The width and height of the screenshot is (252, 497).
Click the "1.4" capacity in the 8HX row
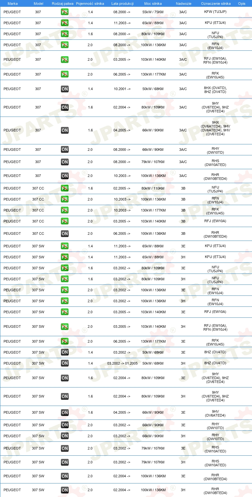[x=90, y=89]
